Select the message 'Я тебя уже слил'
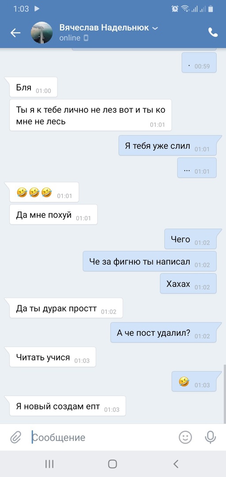This screenshot has width=226, height=477. click(x=167, y=145)
